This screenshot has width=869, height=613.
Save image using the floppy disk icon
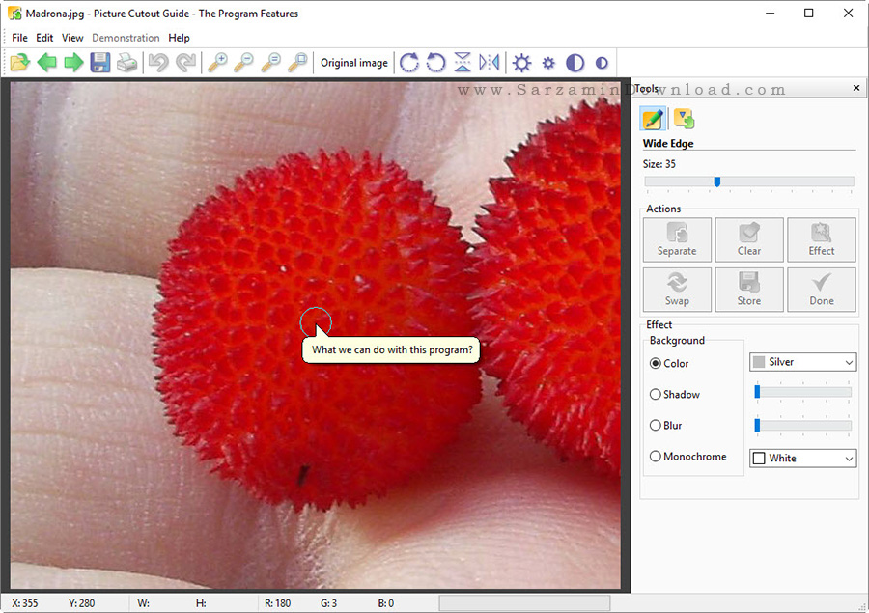point(100,63)
